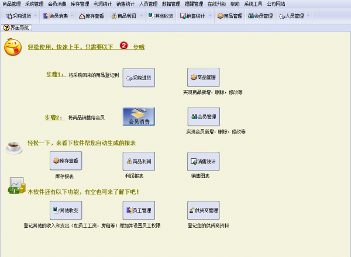Expand the dropdown arrow beside toolbar 采购进货

(35, 16)
